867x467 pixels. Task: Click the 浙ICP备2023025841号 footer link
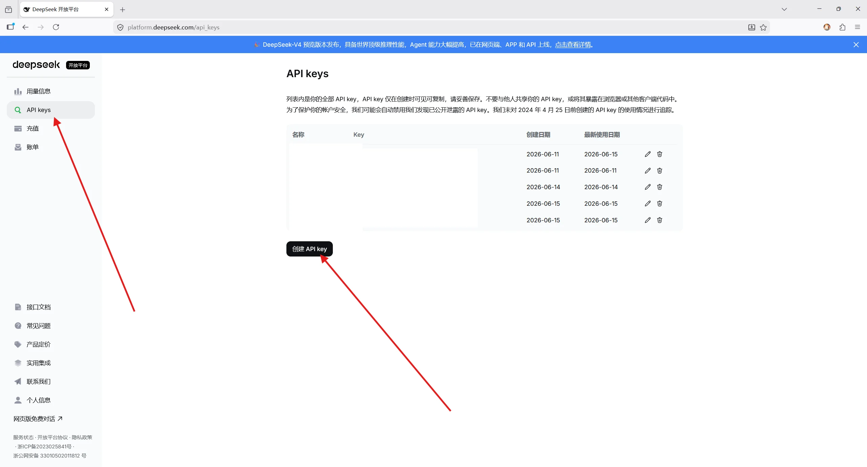[44, 446]
